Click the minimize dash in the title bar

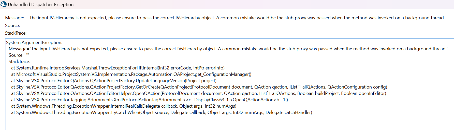444,4
